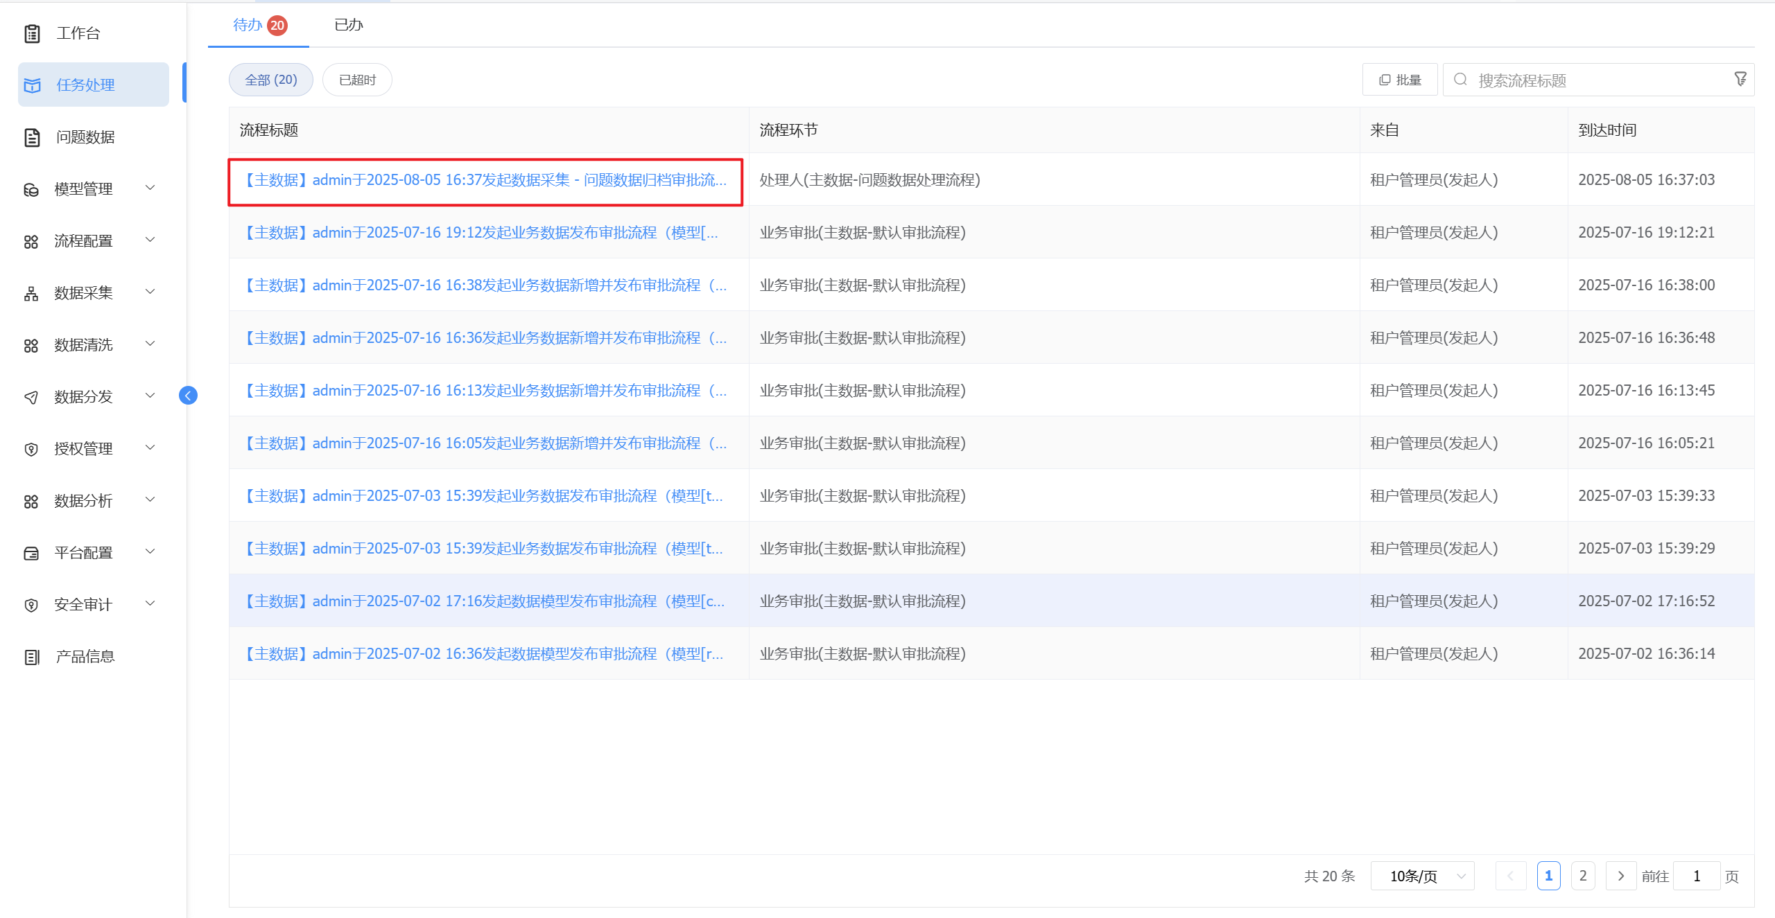This screenshot has width=1775, height=918.
Task: Click the next page arrow in pagination
Action: [1620, 876]
